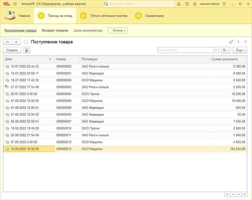
Task: Click the amount 2 390,00
Action: [239, 66]
